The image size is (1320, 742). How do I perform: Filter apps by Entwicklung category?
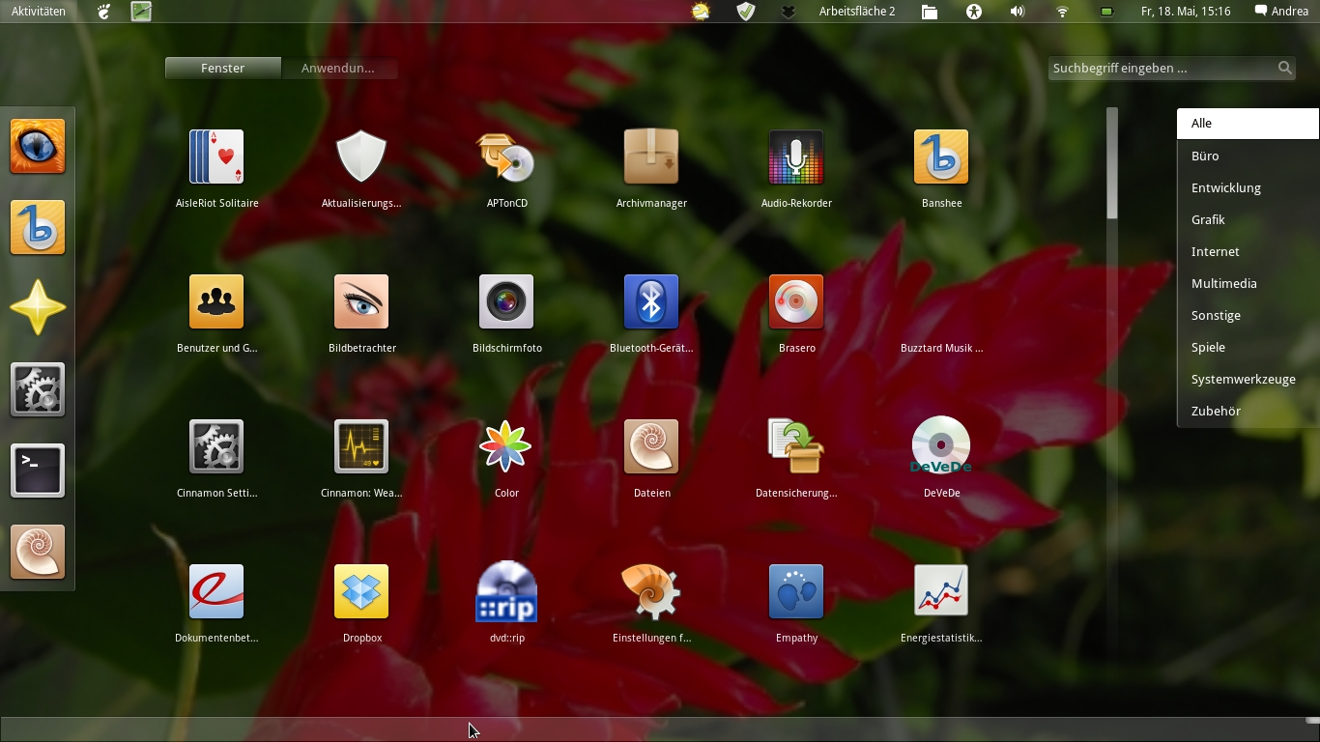(x=1248, y=187)
